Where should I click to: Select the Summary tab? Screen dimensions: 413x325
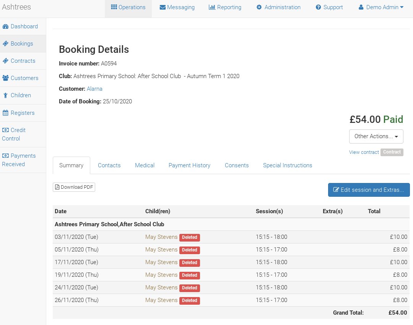[72, 165]
